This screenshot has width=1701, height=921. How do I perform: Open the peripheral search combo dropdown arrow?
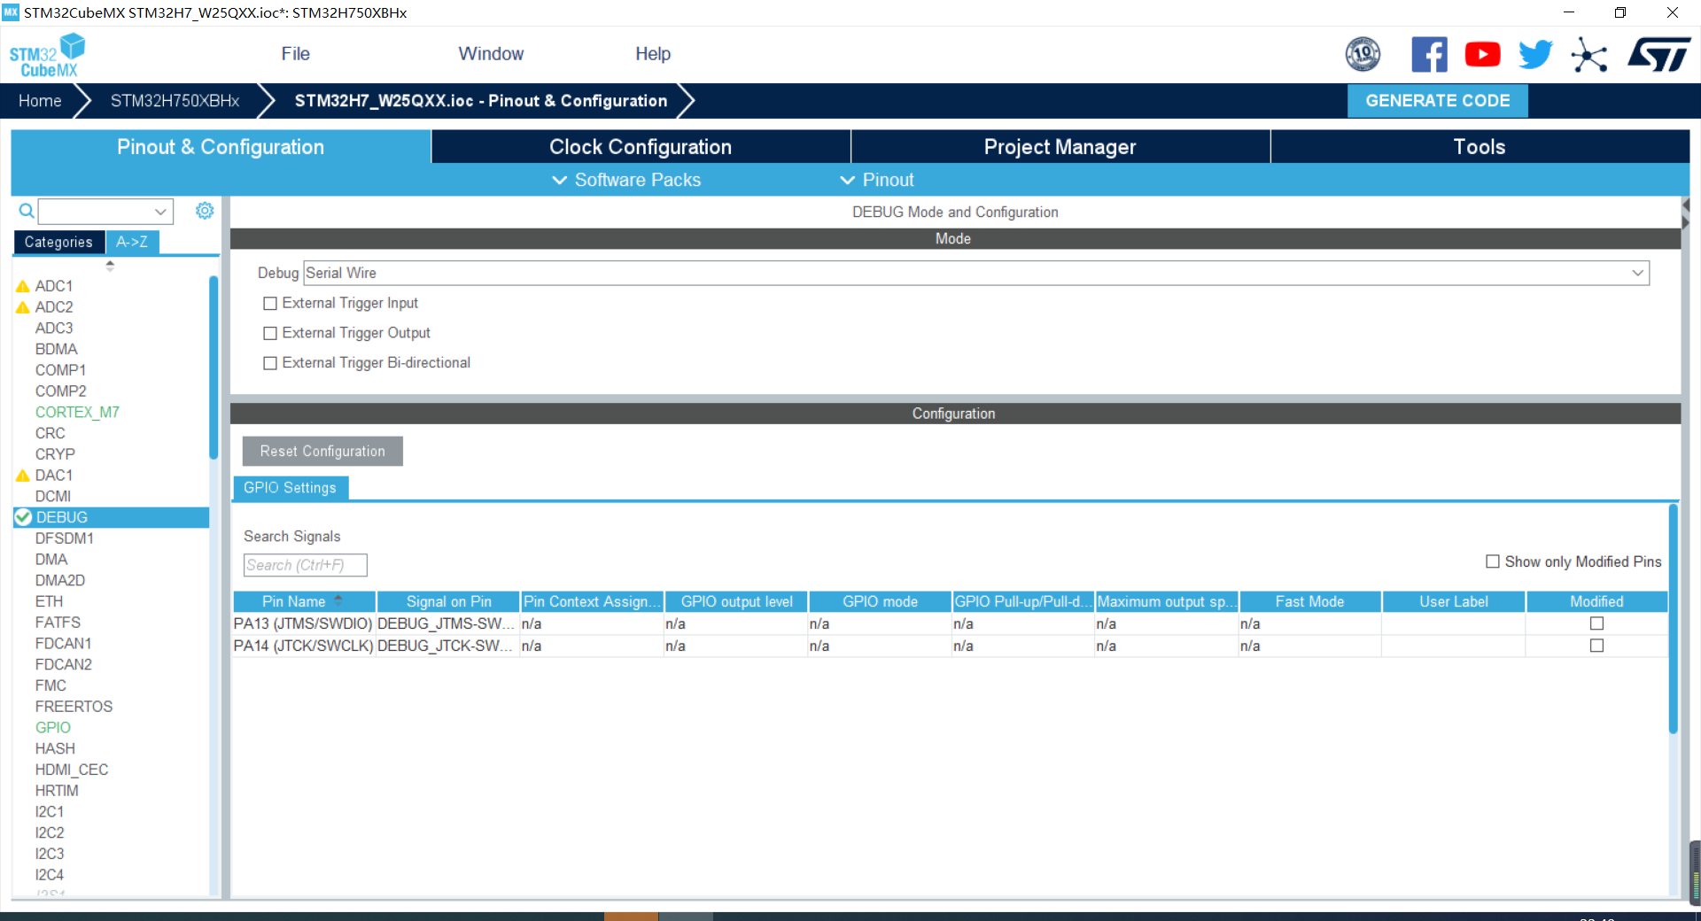tap(160, 212)
